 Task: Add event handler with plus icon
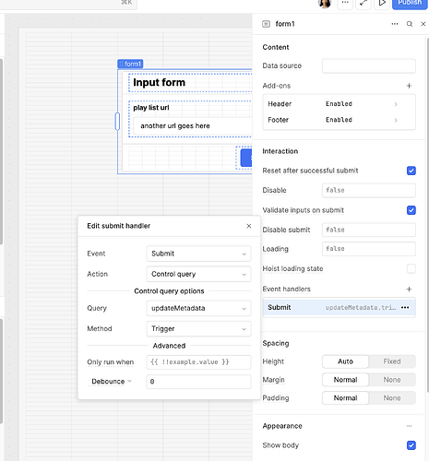click(x=409, y=290)
